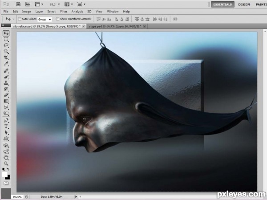Select the Zoom tool
Viewport: 267px width, 200px height.
tap(6, 163)
